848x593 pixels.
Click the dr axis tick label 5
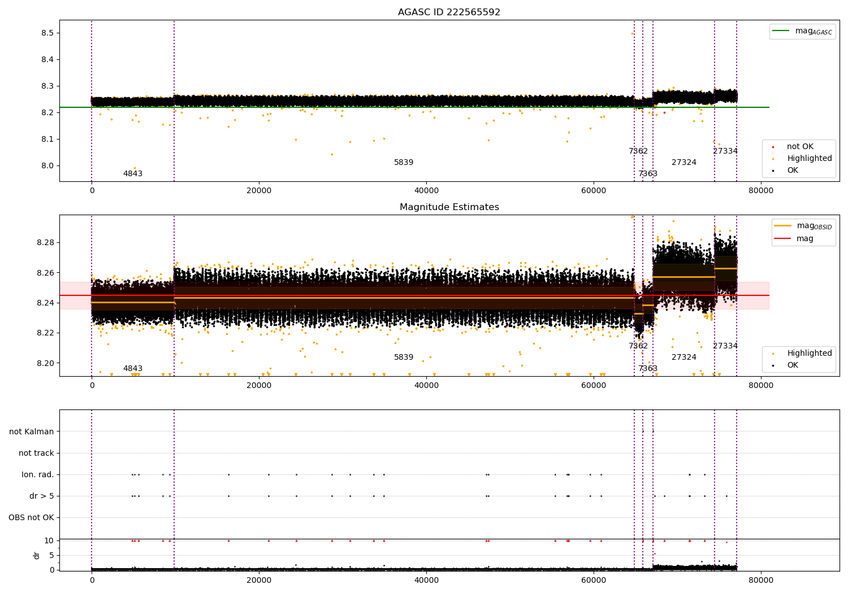point(51,555)
